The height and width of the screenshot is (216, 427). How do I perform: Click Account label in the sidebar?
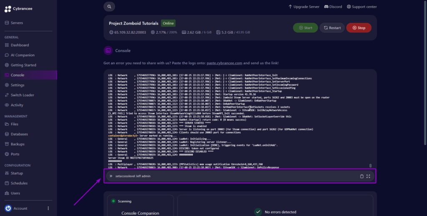tap(20, 209)
